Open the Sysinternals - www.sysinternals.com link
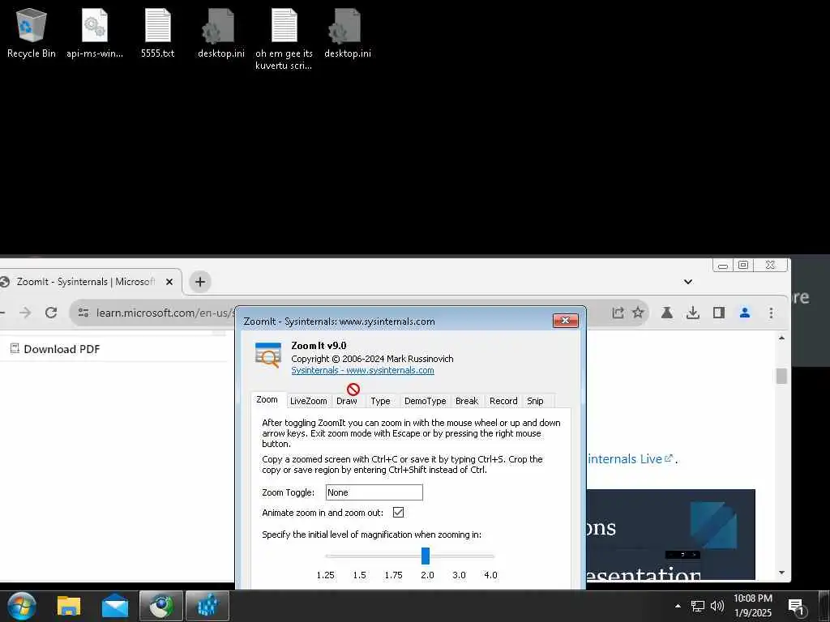This screenshot has height=622, width=830. point(362,370)
